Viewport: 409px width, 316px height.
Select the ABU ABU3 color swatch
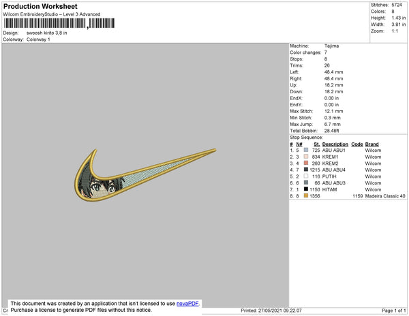point(306,183)
